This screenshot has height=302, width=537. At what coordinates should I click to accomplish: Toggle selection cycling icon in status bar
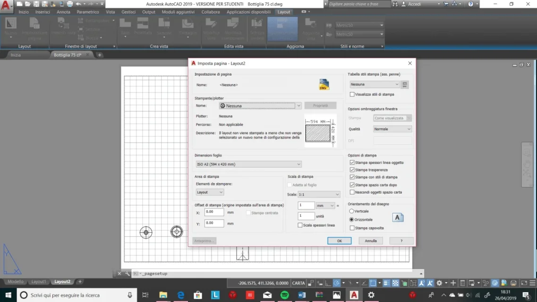404,283
